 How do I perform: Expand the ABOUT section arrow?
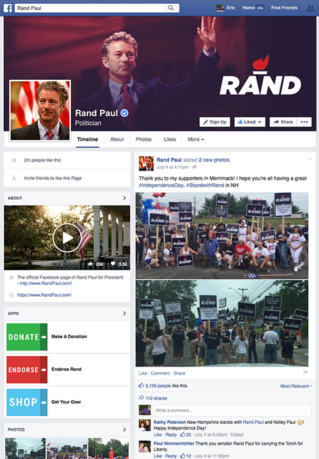click(124, 198)
